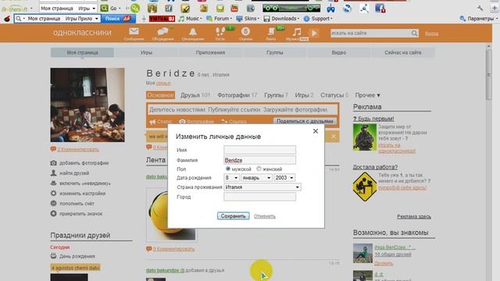Viewport: 500px width, 281px height.
Task: Open the Ratings icon in header
Action: pyautogui.click(x=245, y=31)
